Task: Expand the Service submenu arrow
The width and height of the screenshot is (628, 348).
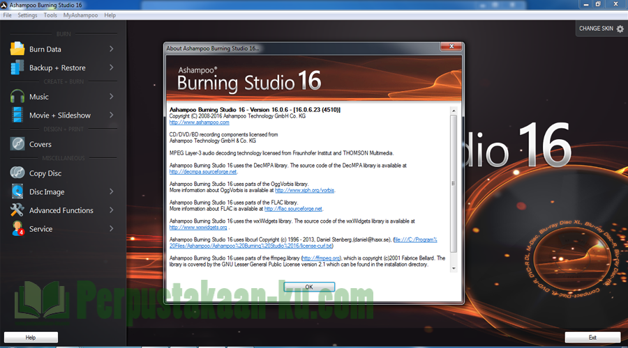Action: click(x=112, y=228)
